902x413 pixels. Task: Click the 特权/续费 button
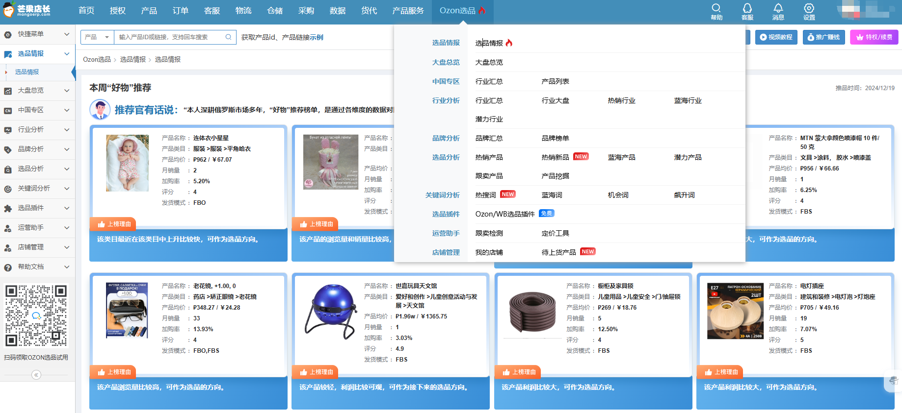874,37
